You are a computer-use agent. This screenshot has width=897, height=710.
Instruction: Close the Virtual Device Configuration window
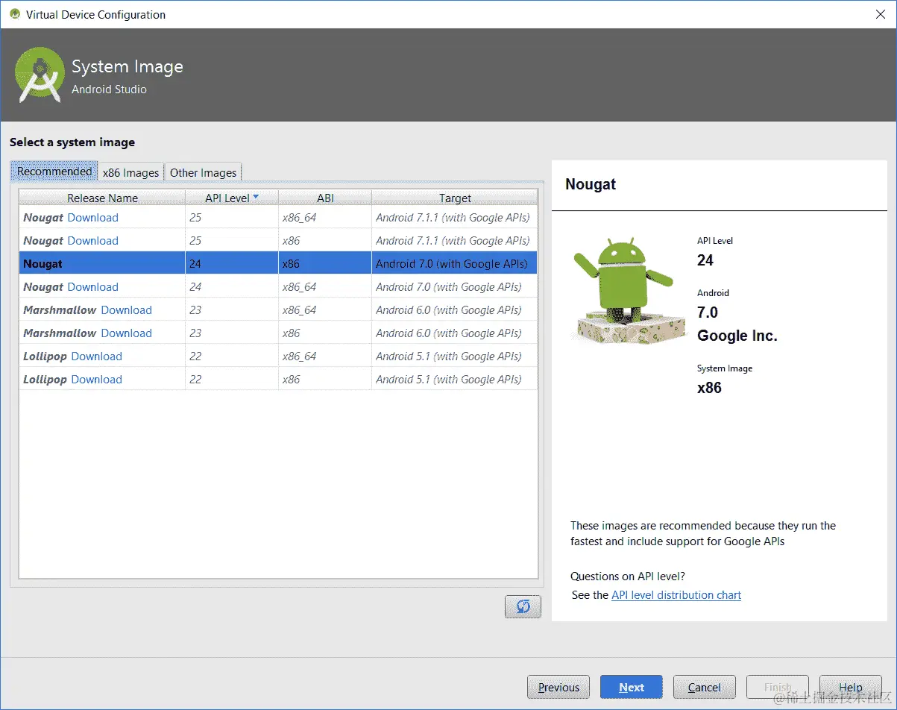pos(879,14)
